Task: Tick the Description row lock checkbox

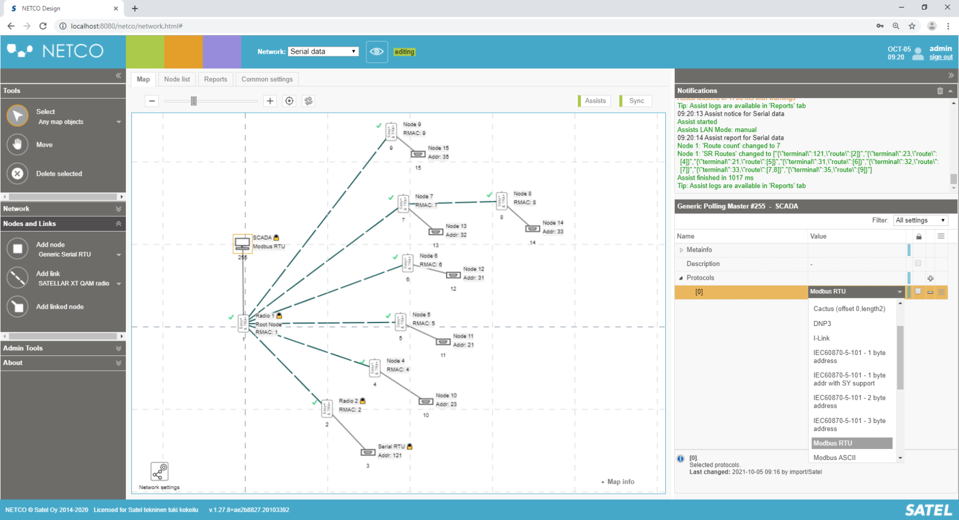Action: tap(918, 264)
